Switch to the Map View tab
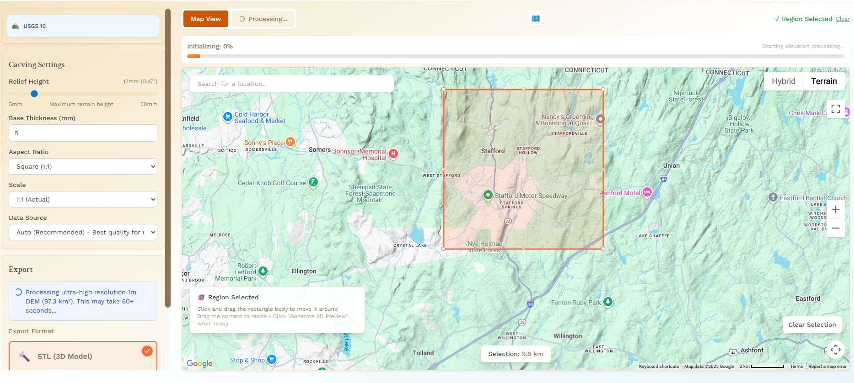 pos(206,19)
